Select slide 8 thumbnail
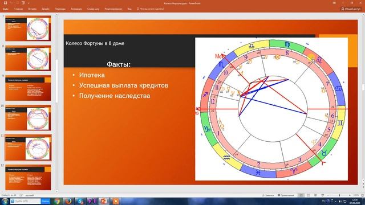 pyautogui.click(x=28, y=58)
